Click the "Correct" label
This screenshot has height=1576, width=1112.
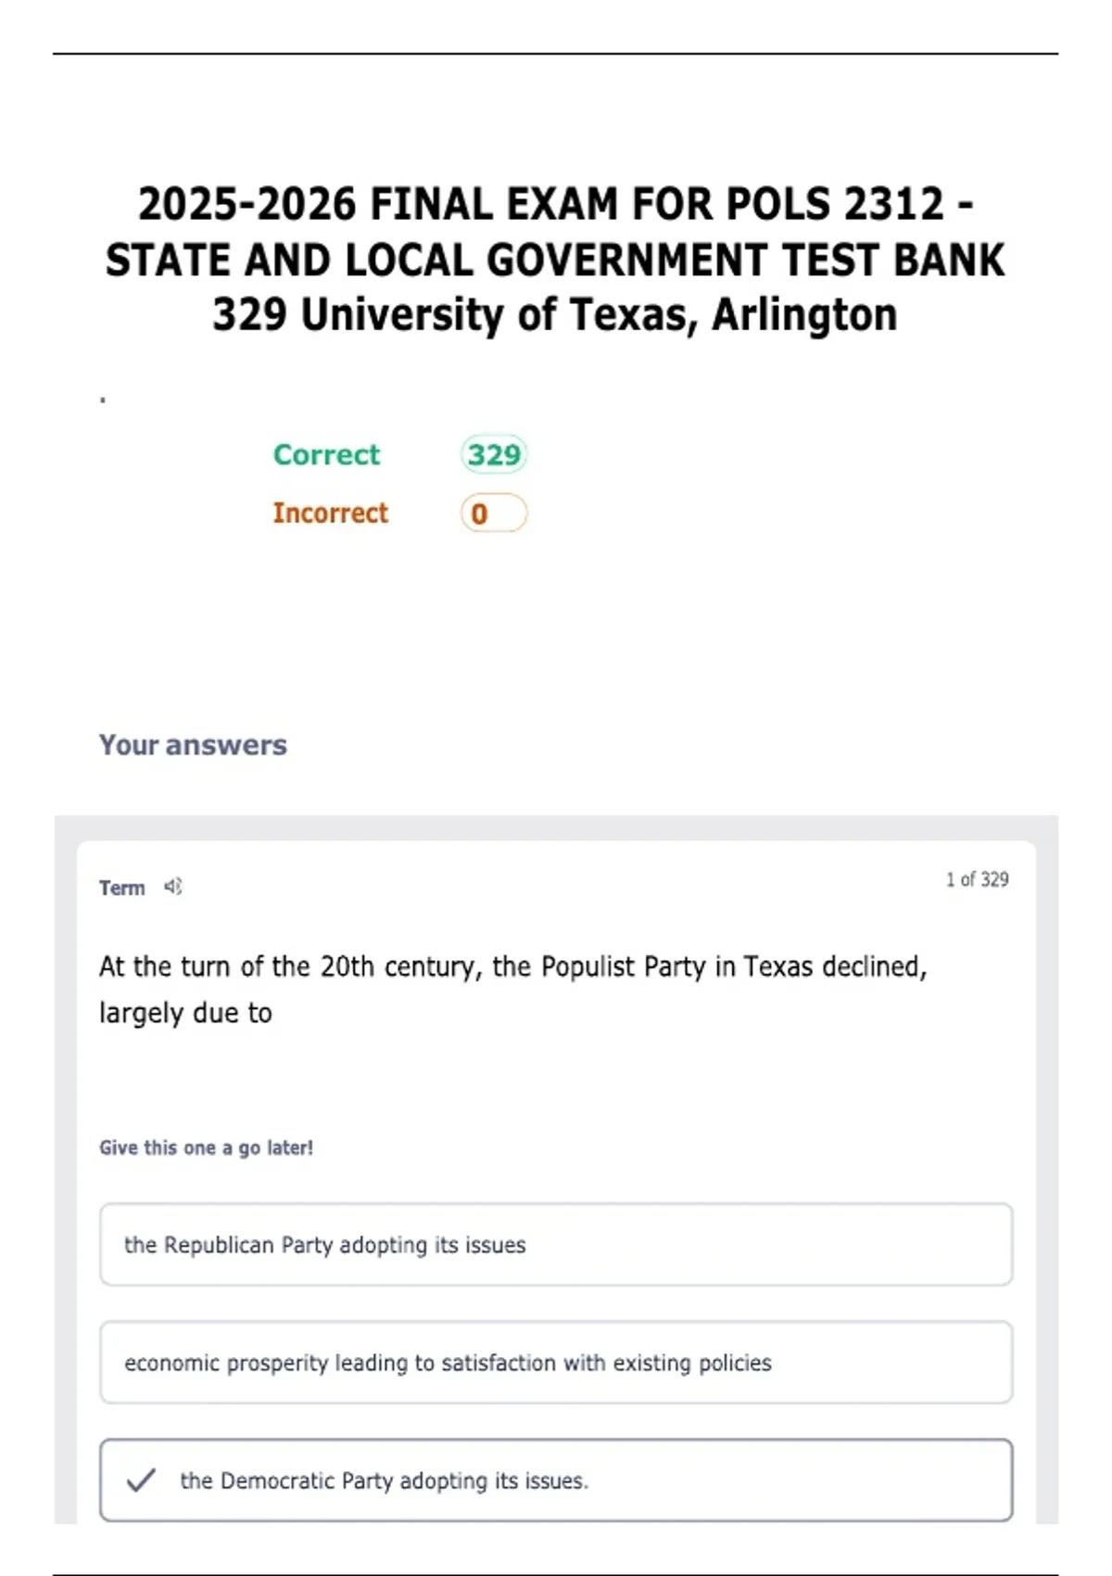pyautogui.click(x=326, y=454)
